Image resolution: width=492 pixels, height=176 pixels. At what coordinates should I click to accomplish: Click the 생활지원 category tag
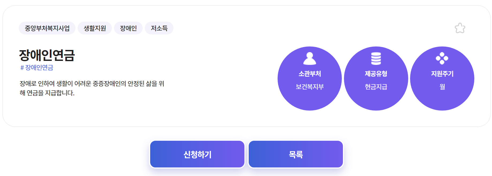94,28
